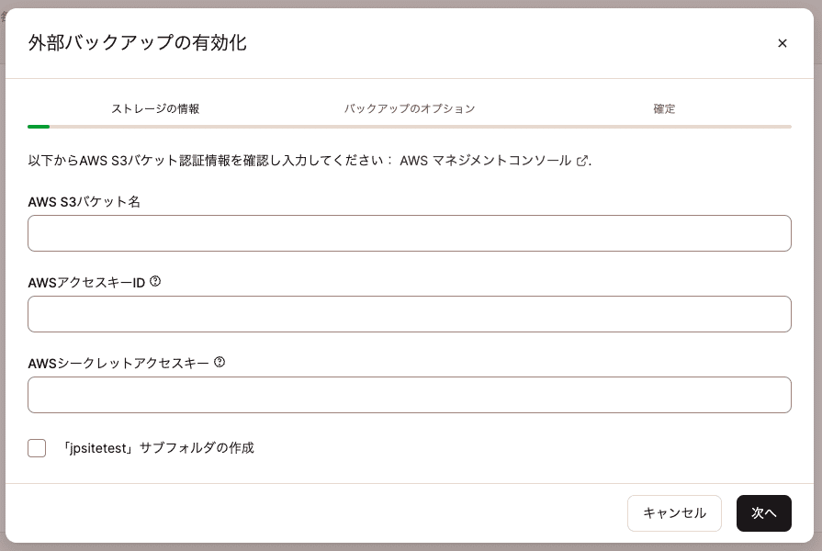Image resolution: width=822 pixels, height=551 pixels.
Task: Click the question mark beside AWSシークレットアクセスキー
Action: pyautogui.click(x=220, y=362)
